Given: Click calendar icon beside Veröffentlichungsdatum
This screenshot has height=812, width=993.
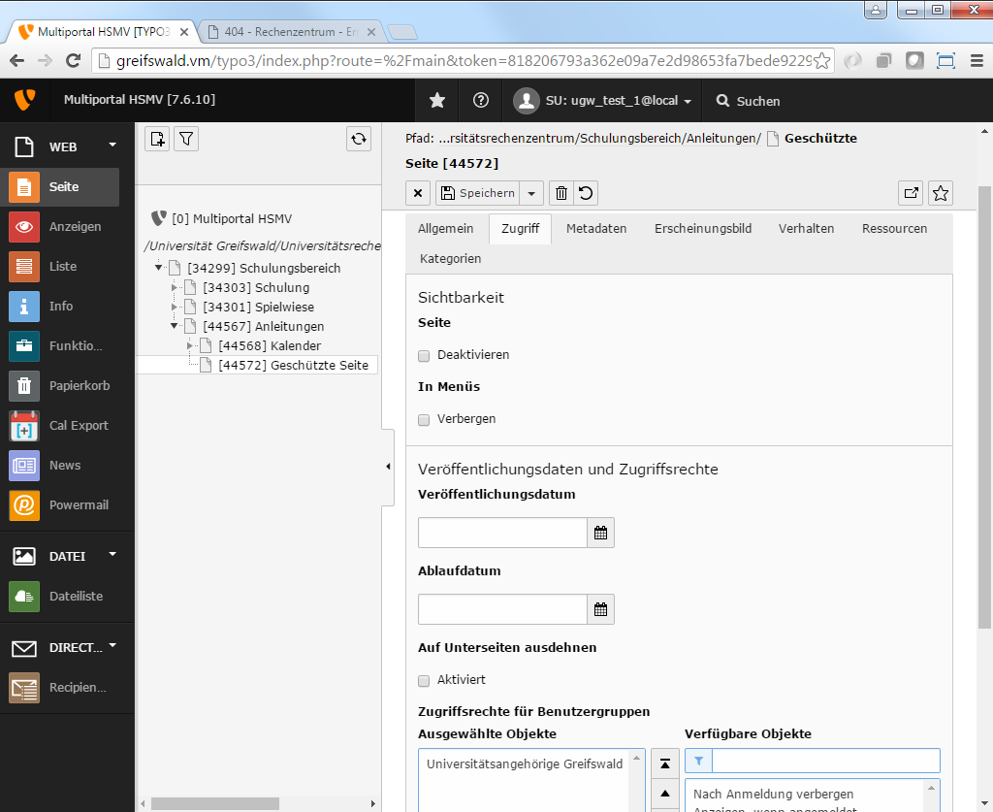Looking at the screenshot, I should click(600, 533).
